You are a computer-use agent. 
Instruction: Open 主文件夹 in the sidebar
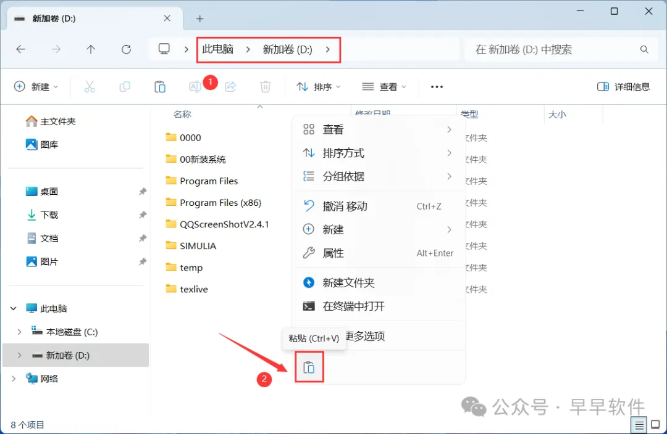pyautogui.click(x=51, y=121)
